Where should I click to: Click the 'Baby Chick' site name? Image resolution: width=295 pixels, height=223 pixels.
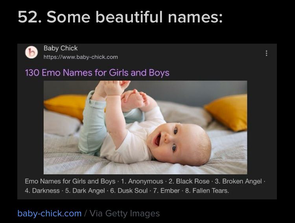point(61,48)
